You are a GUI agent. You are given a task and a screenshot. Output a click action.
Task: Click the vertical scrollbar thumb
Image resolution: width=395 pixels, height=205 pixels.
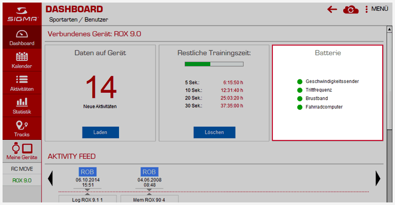click(x=389, y=80)
